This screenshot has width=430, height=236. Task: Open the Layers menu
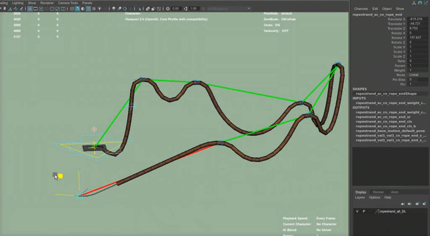point(360,197)
